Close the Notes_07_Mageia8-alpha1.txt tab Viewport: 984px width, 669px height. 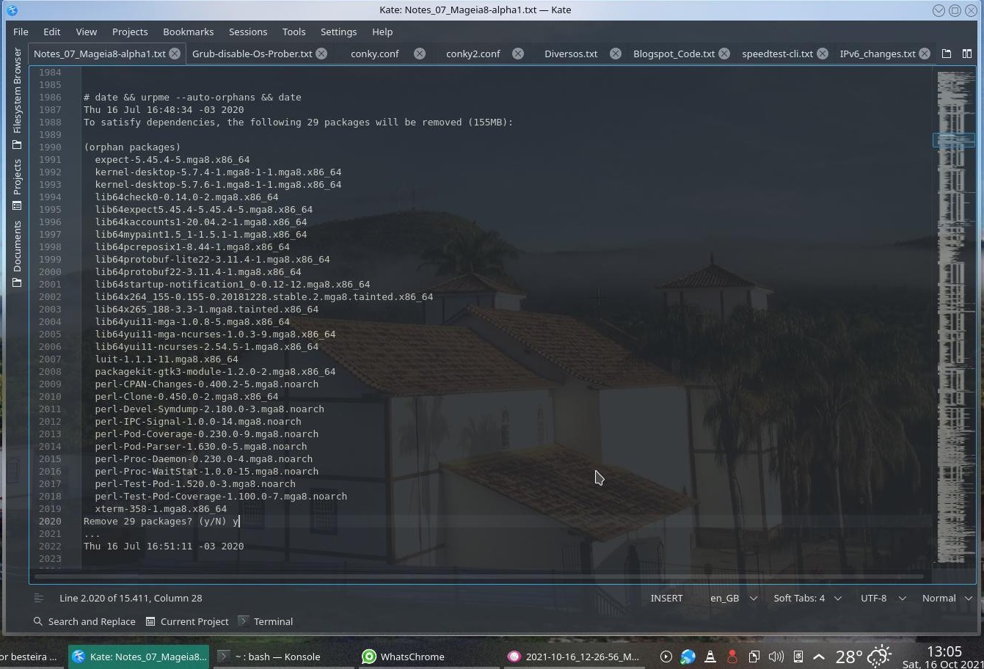point(175,54)
